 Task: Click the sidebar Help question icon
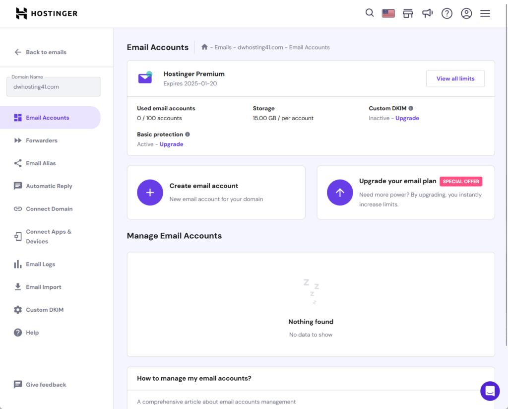click(x=18, y=333)
